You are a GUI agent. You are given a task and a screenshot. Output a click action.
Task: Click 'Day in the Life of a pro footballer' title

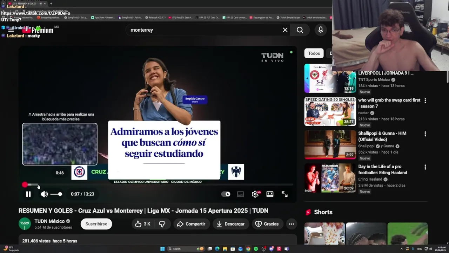(383, 169)
